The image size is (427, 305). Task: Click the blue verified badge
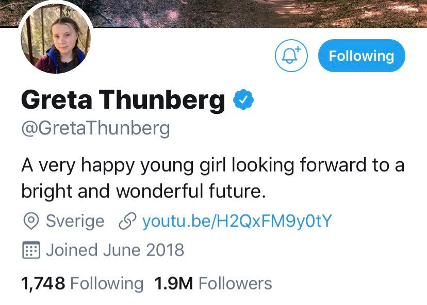(244, 100)
